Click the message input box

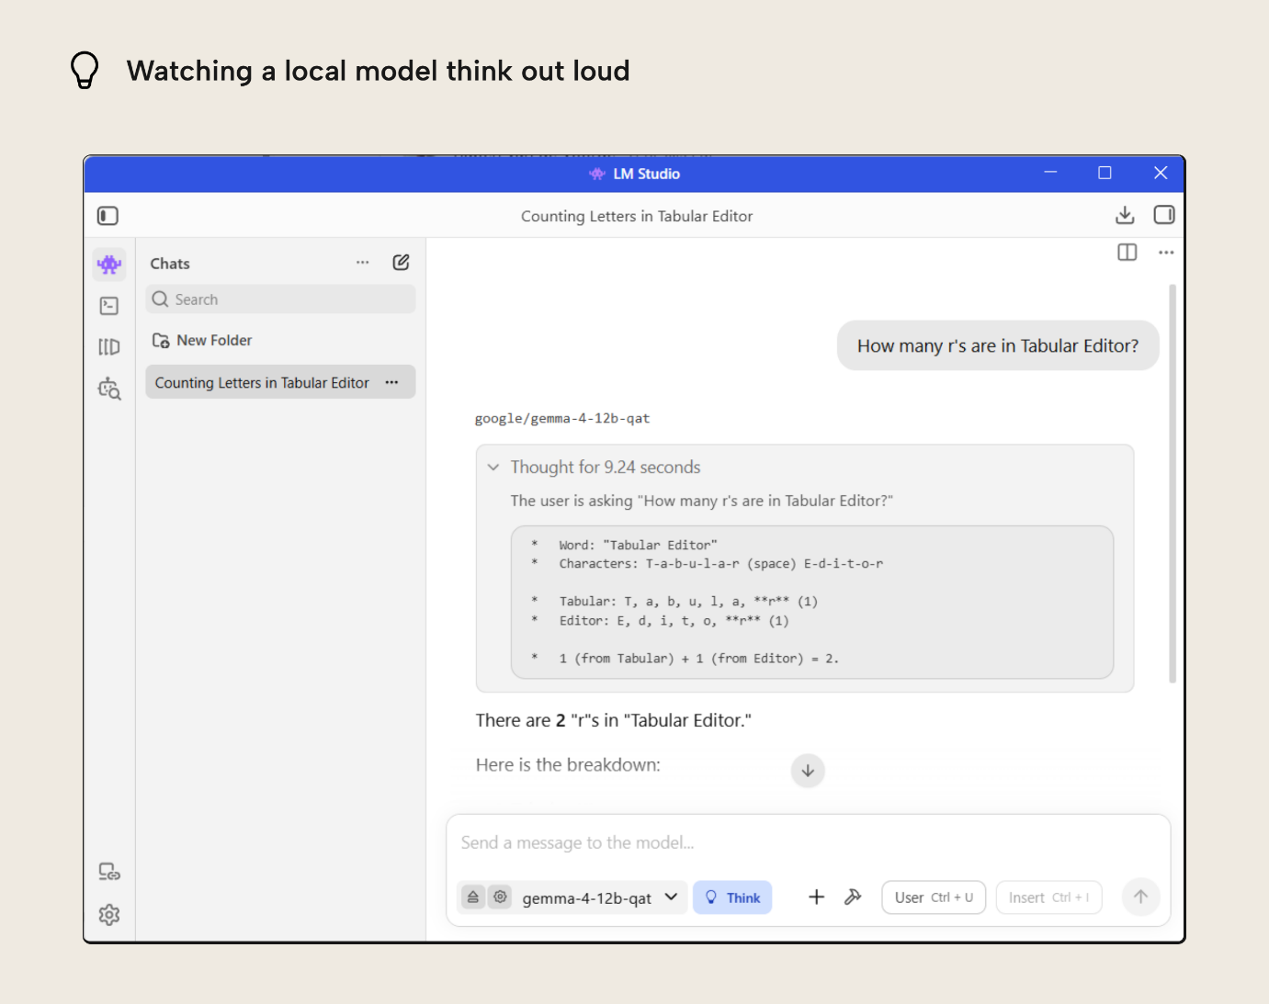808,842
